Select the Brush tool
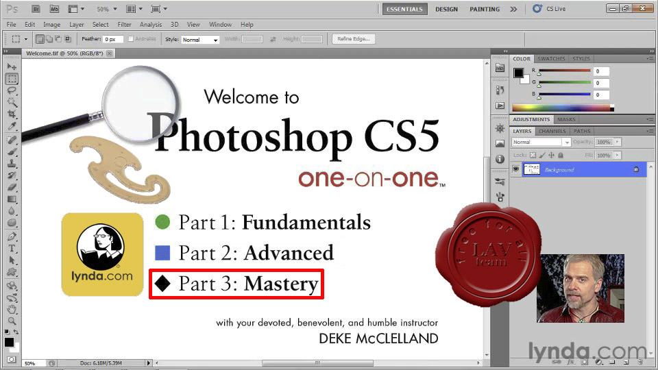 [x=12, y=152]
